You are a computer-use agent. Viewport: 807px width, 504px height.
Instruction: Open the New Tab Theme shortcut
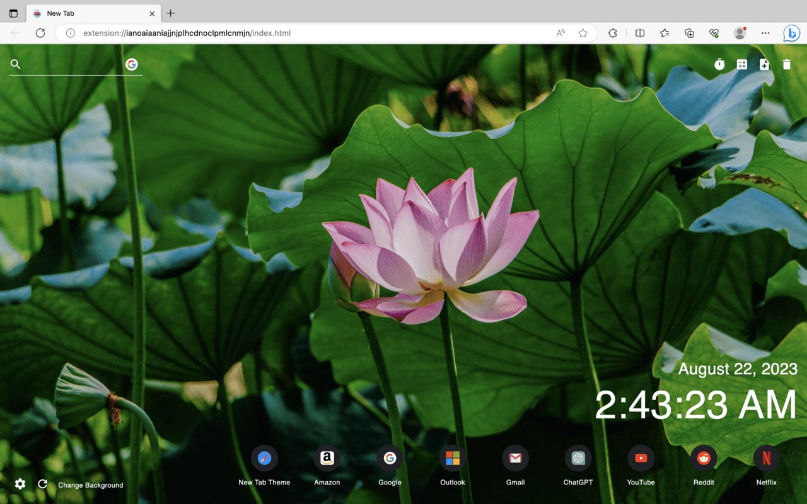[264, 467]
